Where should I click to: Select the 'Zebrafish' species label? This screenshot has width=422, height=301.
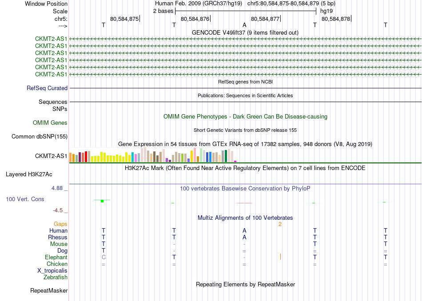coord(56,277)
